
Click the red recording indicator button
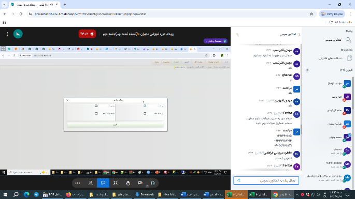87,34
